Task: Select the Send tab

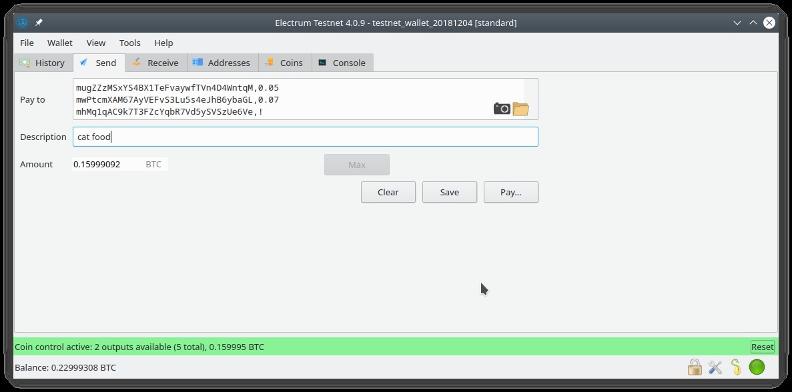Action: pos(99,63)
